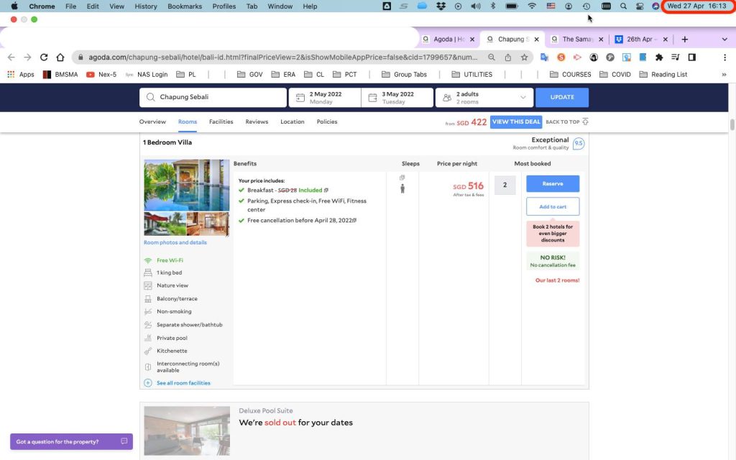This screenshot has height=460, width=736.
Task: Open the Chrome Extensions puzzle icon
Action: [x=660, y=57]
